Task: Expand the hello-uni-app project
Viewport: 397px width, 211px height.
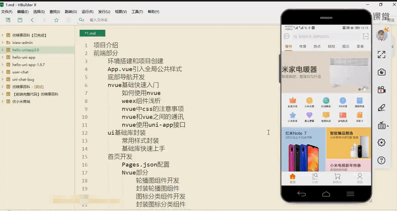Action: [x=3, y=57]
